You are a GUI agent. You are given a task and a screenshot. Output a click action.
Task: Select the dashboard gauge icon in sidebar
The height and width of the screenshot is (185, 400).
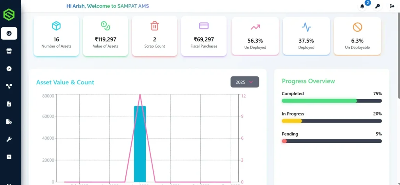(9, 34)
